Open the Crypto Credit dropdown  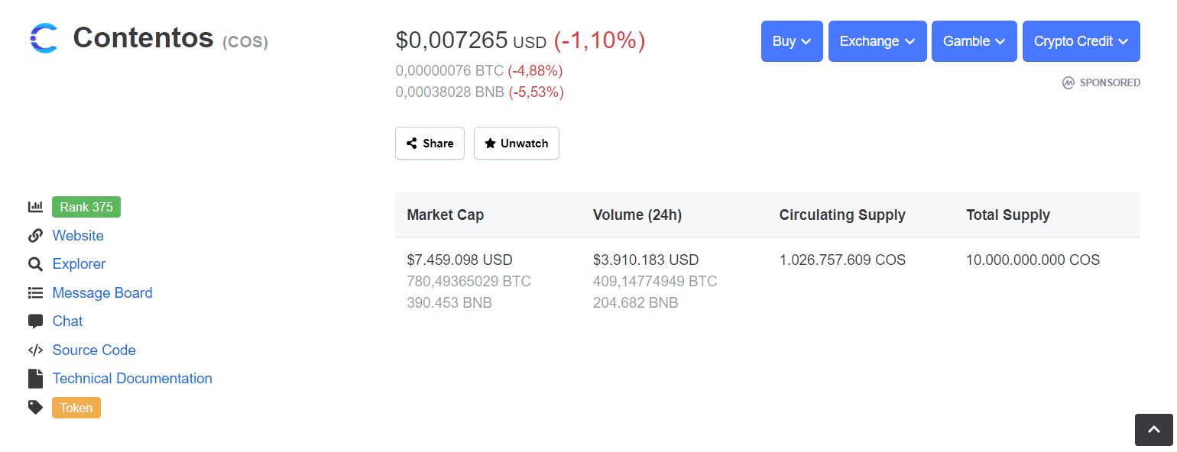click(1081, 41)
